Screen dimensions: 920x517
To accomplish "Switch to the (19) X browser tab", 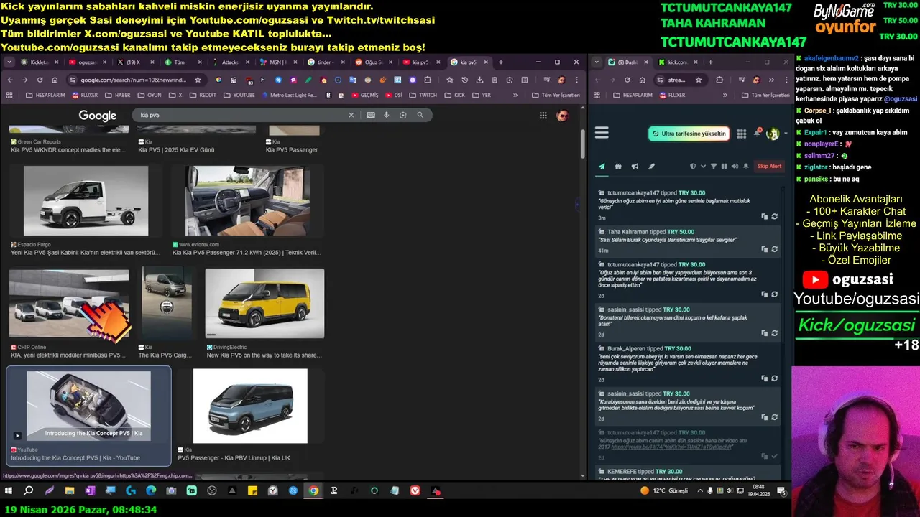I will pyautogui.click(x=137, y=62).
